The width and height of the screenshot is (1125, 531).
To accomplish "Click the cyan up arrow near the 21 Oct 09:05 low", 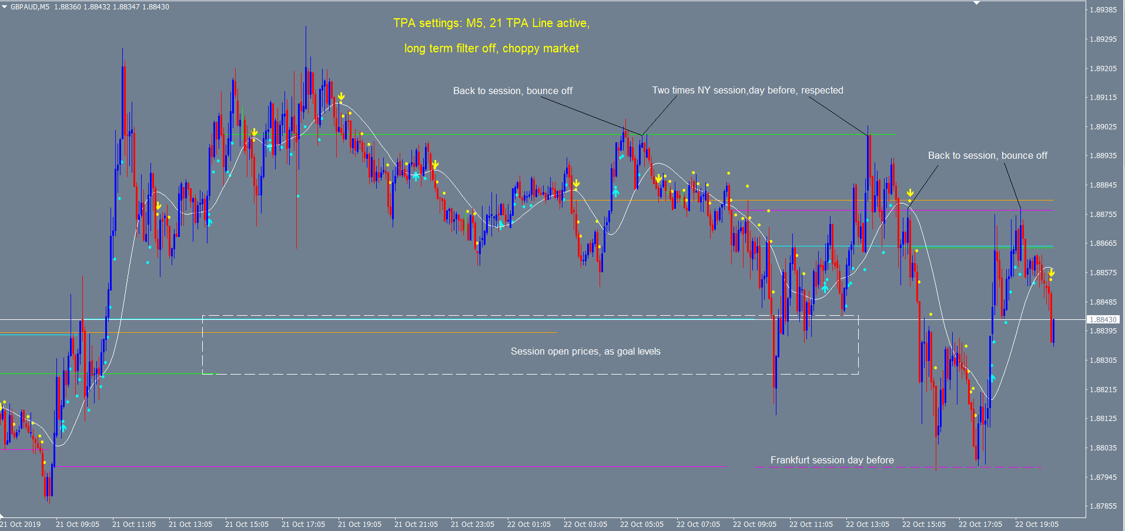I will [x=63, y=428].
